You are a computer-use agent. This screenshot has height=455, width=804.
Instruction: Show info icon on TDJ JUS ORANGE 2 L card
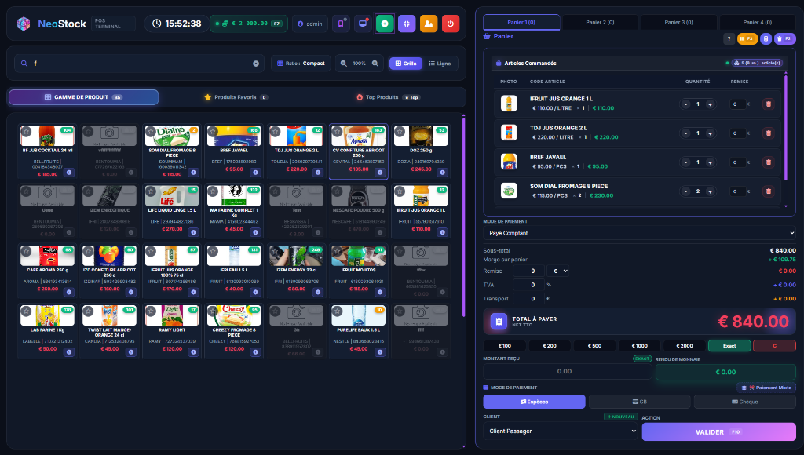pos(318,173)
